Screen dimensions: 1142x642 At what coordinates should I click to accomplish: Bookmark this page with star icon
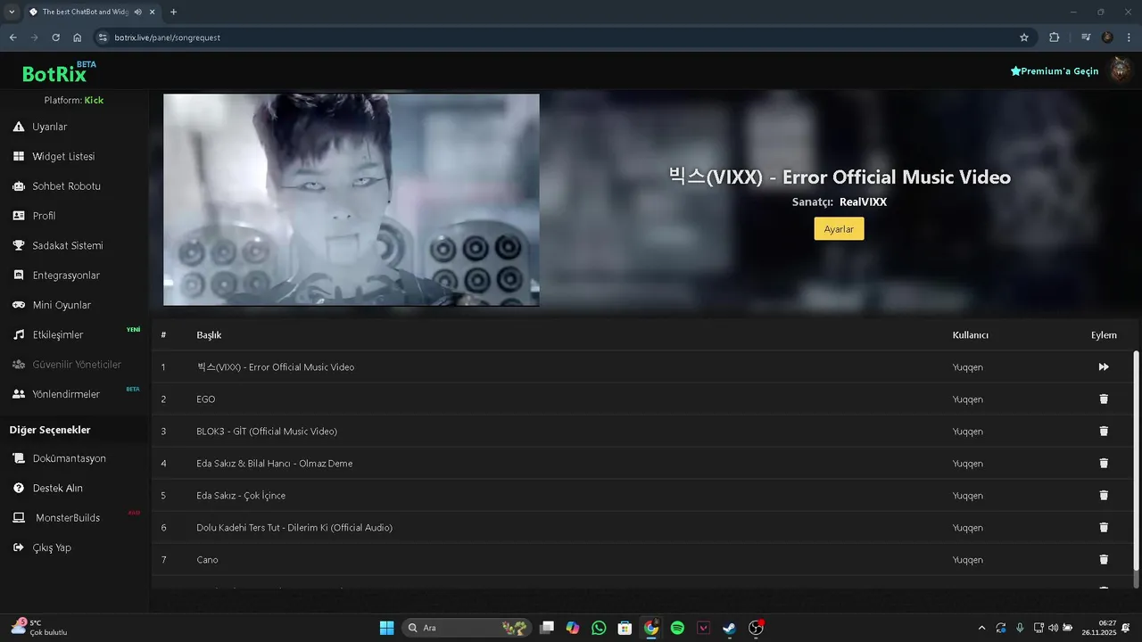click(1024, 37)
